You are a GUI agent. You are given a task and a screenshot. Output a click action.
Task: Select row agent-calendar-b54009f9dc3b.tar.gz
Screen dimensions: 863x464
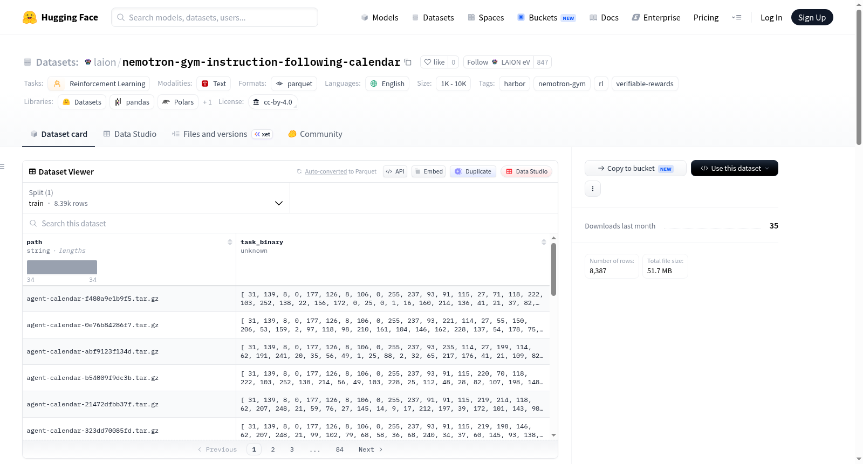click(286, 378)
